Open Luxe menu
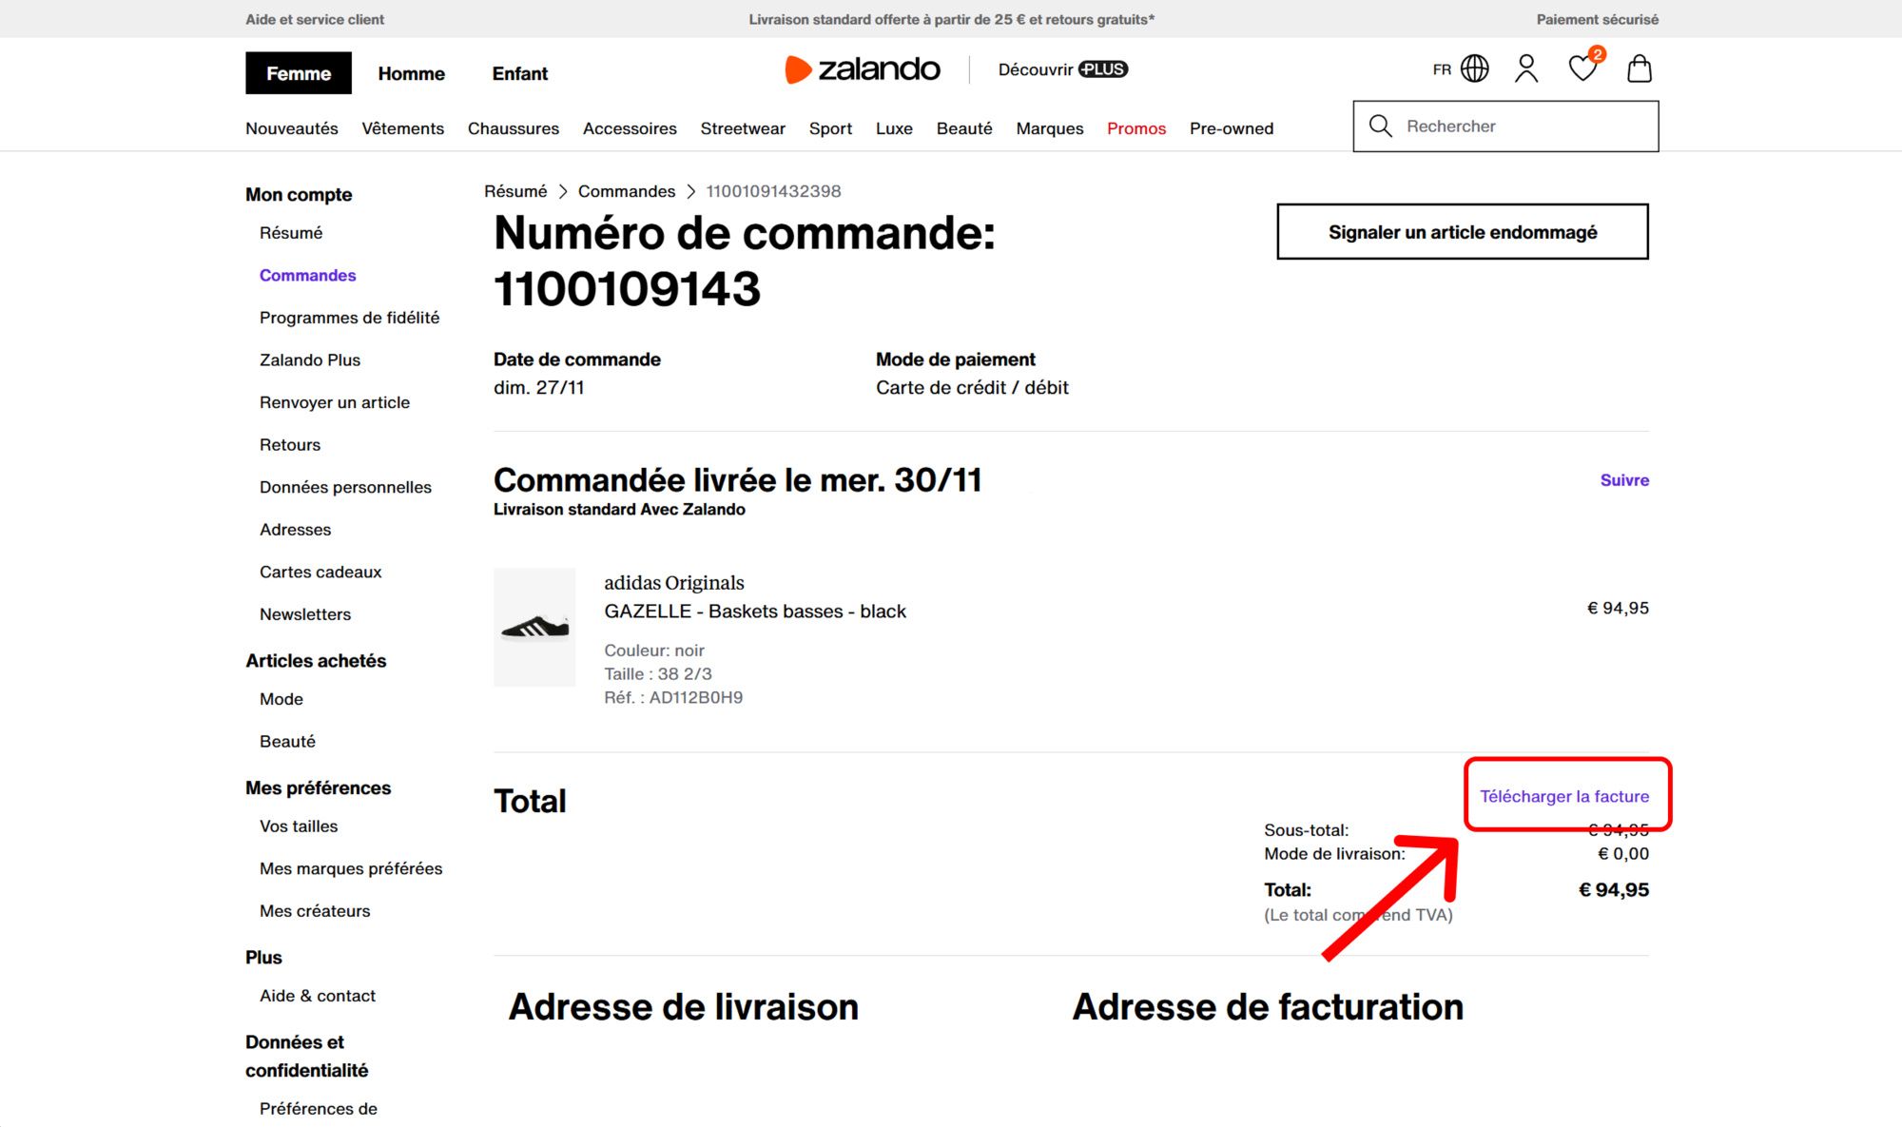 894,128
